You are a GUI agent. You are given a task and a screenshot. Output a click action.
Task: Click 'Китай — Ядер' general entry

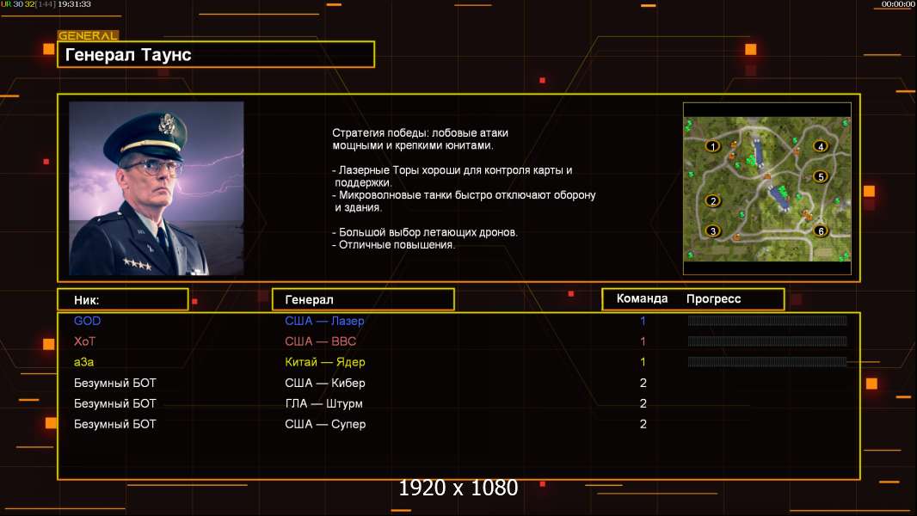325,362
